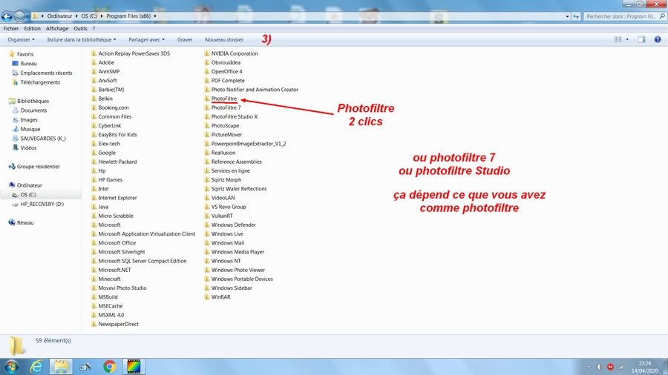The width and height of the screenshot is (668, 375).
Task: Open the Edition menu
Action: 32,28
